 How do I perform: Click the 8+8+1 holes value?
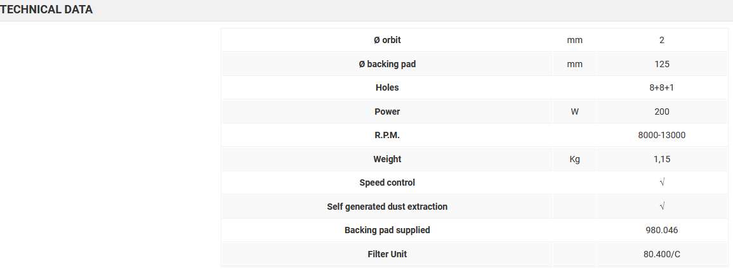click(x=662, y=87)
